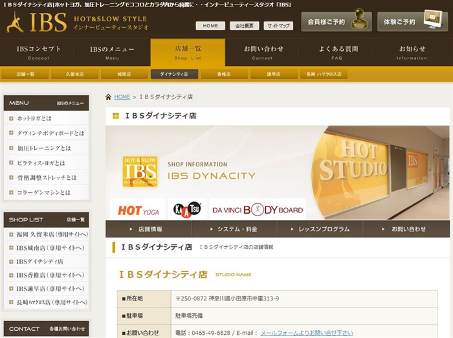
Task: Click the MENU sidebar header
Action: [x=46, y=103]
